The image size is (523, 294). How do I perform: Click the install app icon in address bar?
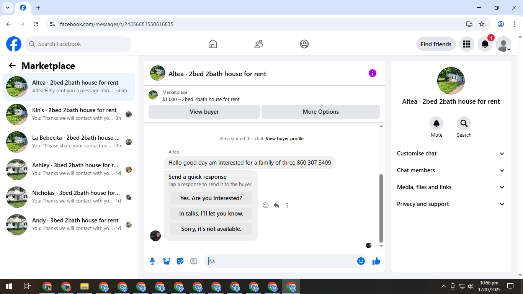pos(469,24)
